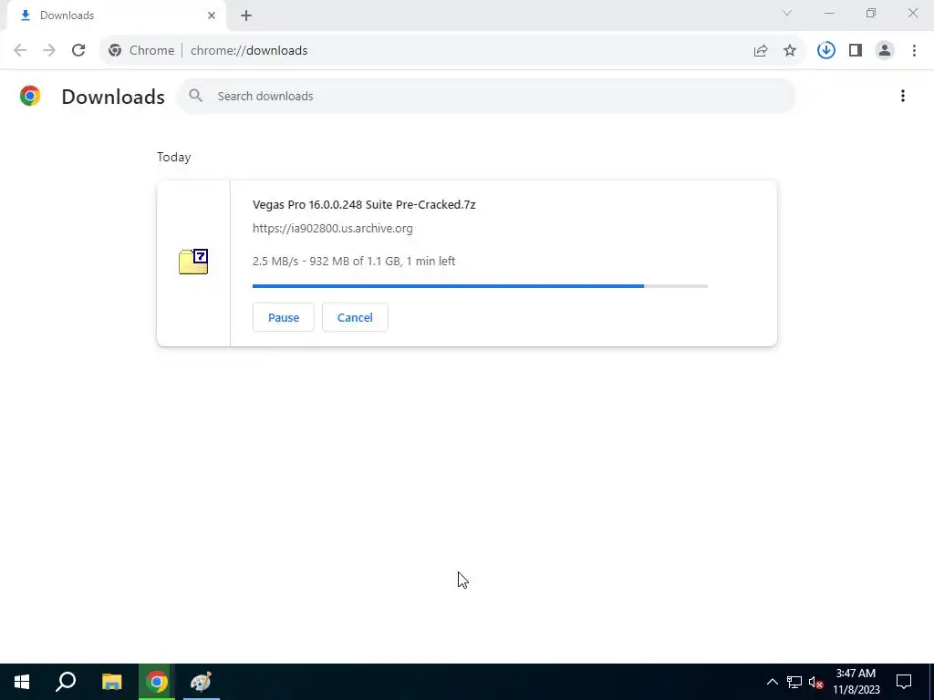Image resolution: width=934 pixels, height=700 pixels.
Task: Toggle the side panel icon
Action: tap(856, 51)
